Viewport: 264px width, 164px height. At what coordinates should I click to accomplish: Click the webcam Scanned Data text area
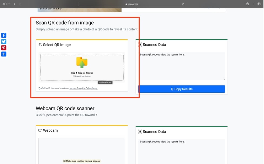click(x=181, y=151)
